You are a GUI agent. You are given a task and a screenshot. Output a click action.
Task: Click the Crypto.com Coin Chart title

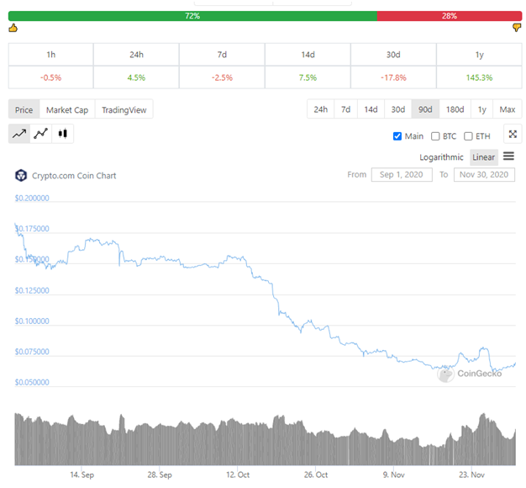coord(74,176)
